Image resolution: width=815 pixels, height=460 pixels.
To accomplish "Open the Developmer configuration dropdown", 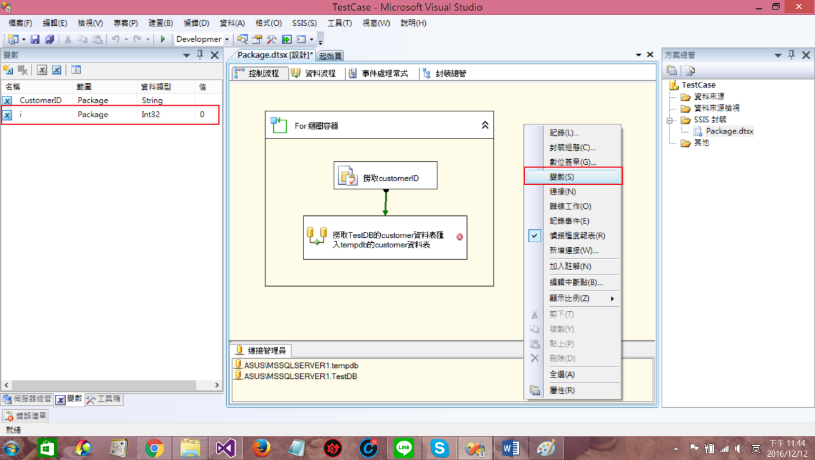I will [x=227, y=39].
